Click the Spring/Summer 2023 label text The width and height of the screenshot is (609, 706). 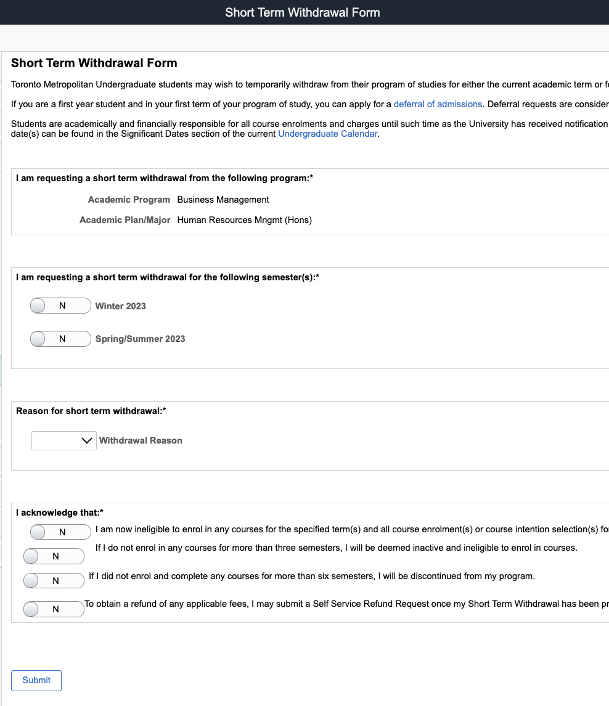140,339
